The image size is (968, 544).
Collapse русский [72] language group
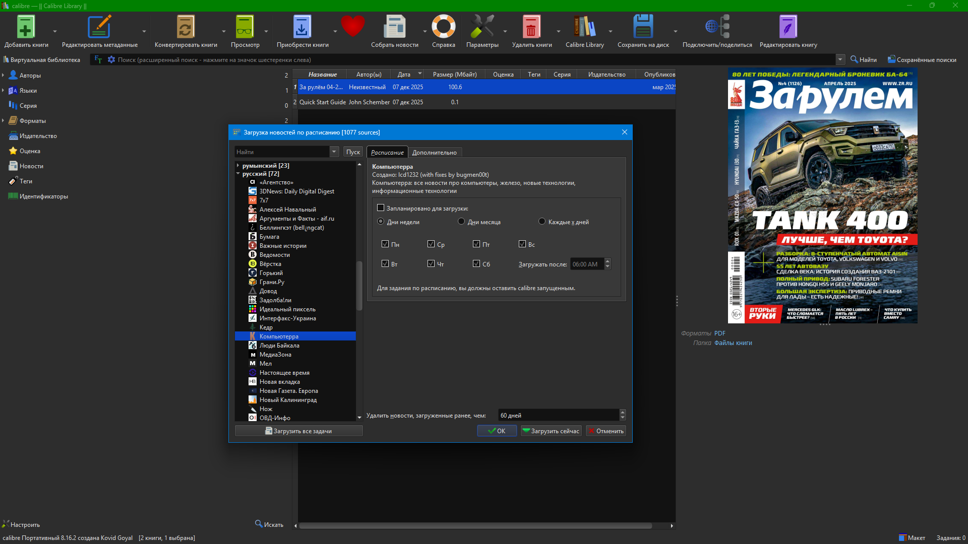(238, 174)
